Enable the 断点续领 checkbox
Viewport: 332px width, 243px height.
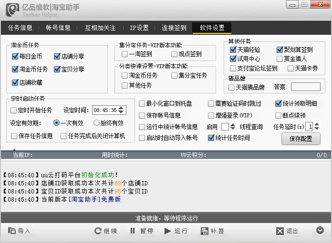coord(278,115)
